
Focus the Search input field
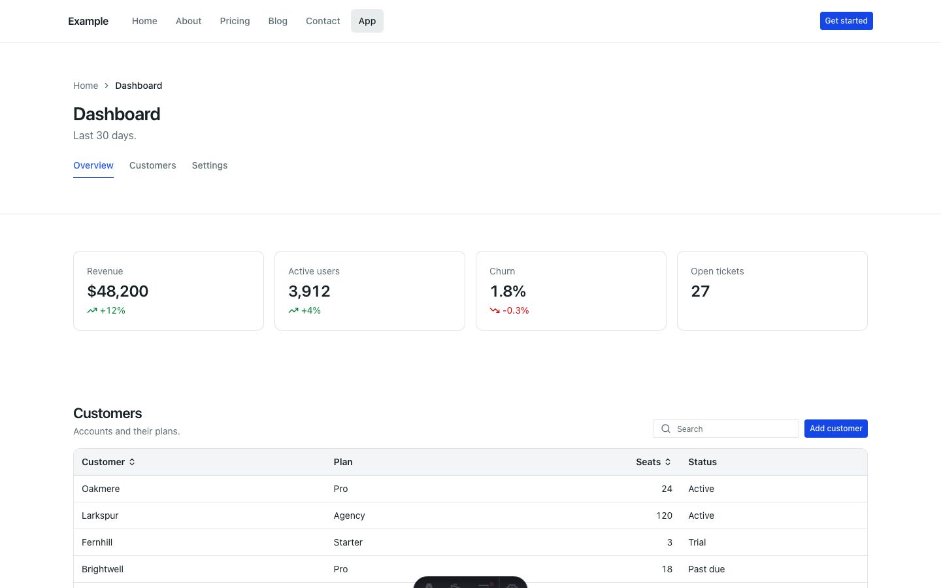pyautogui.click(x=726, y=429)
